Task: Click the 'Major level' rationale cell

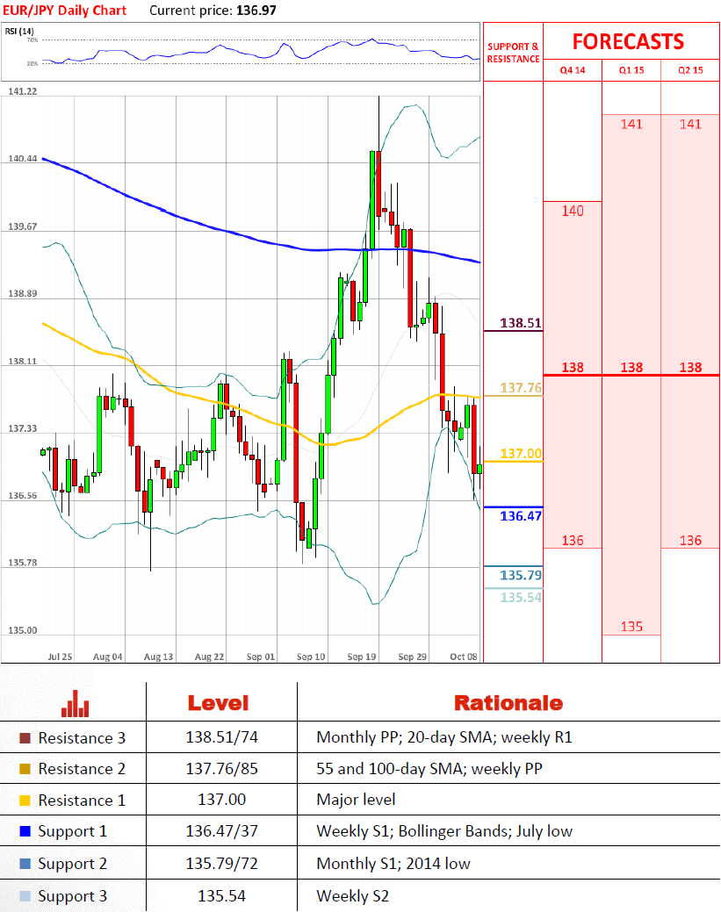Action: pos(357,800)
